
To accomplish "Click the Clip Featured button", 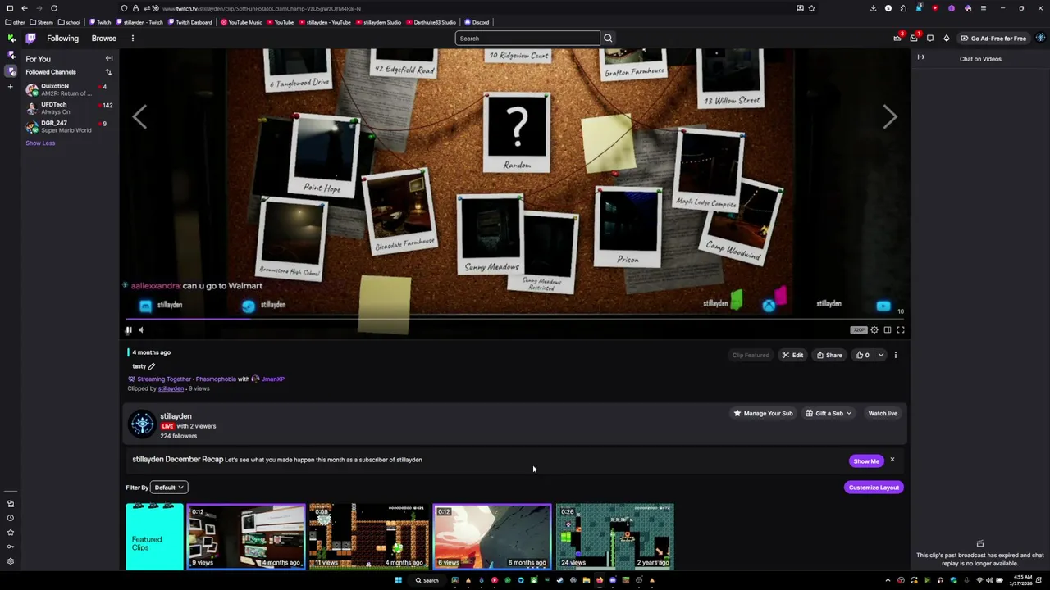I will point(751,355).
